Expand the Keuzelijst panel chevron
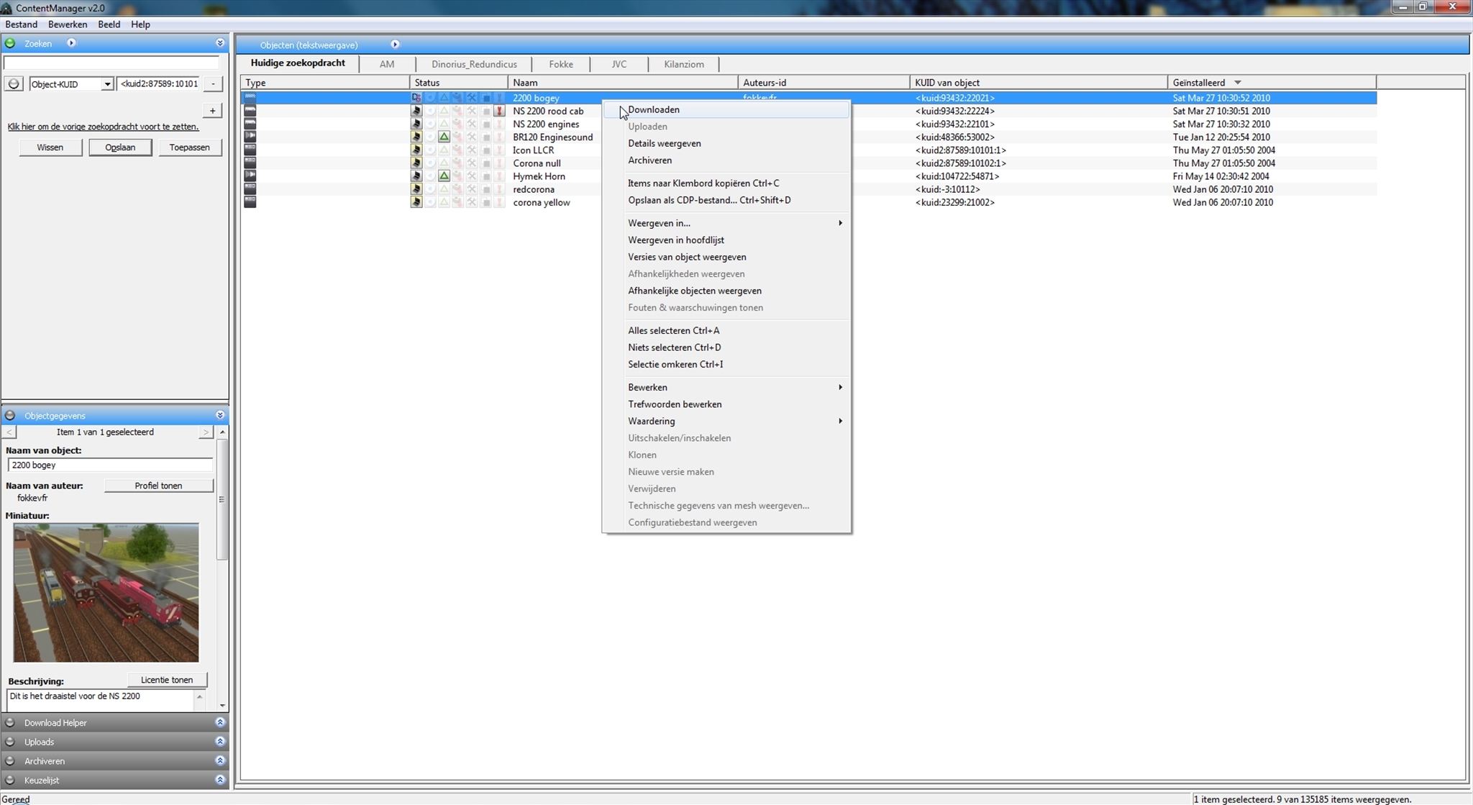This screenshot has height=805, width=1473. pyautogui.click(x=220, y=780)
